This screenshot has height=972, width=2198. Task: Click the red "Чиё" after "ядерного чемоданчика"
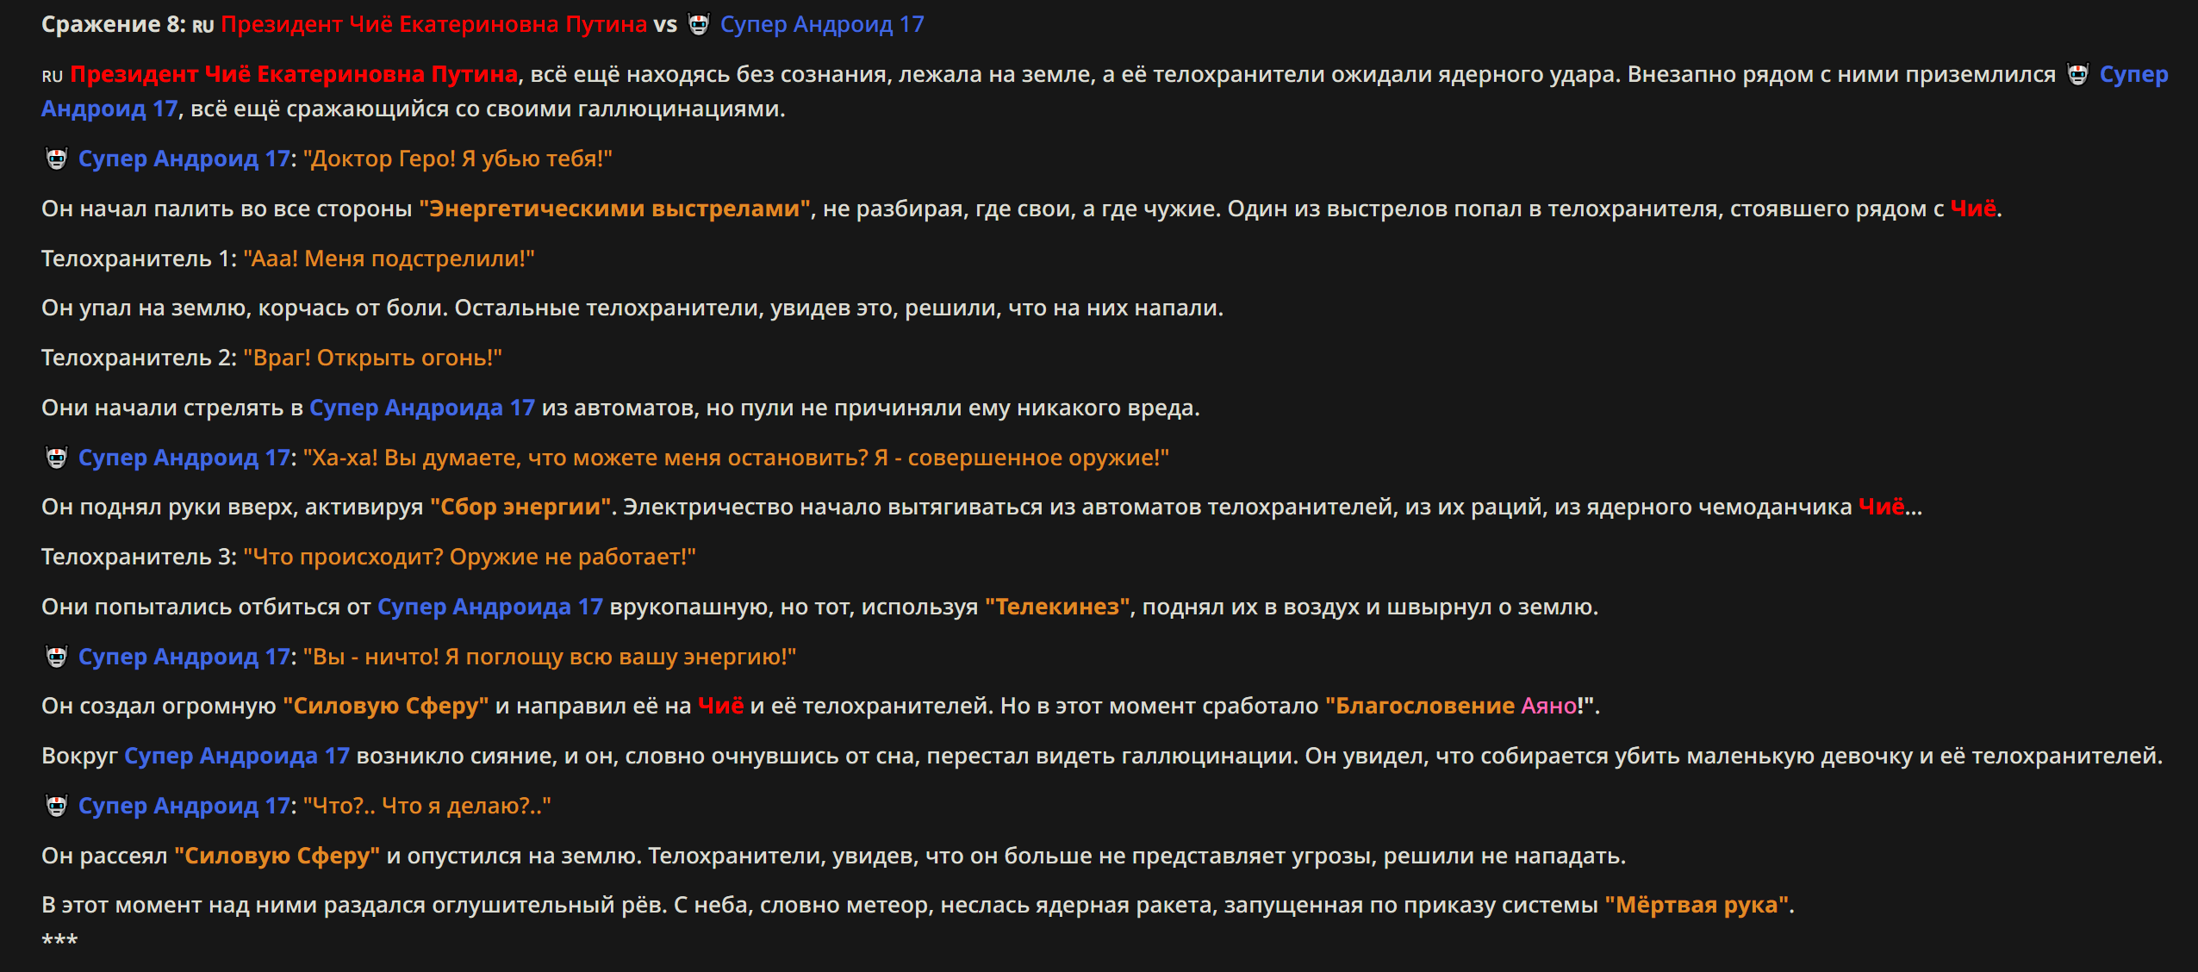click(1882, 507)
